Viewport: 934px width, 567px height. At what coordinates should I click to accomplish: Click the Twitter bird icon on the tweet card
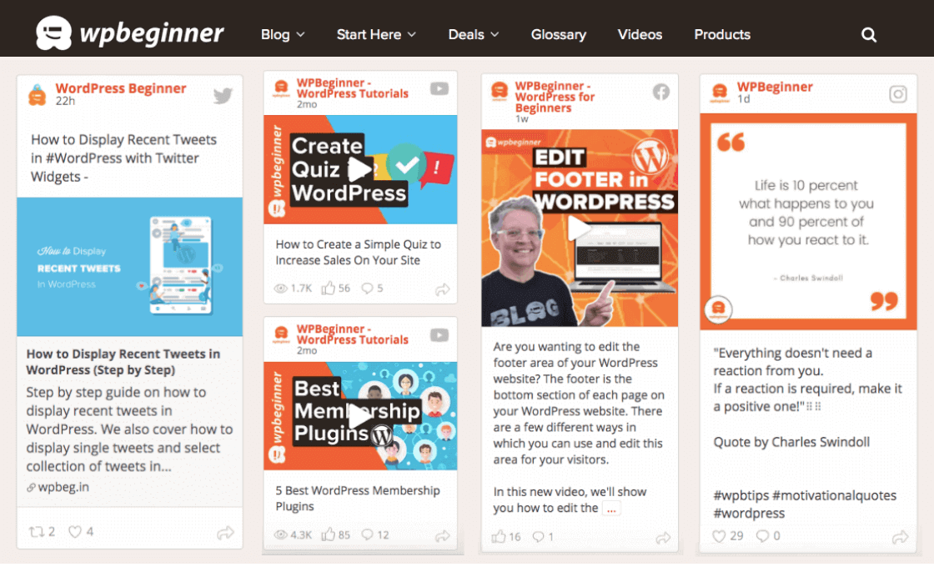pyautogui.click(x=222, y=95)
